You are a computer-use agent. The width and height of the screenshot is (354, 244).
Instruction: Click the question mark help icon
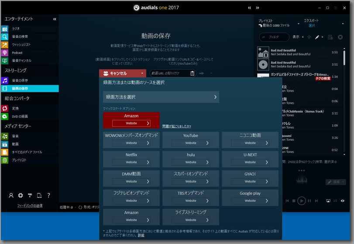[x=48, y=196]
